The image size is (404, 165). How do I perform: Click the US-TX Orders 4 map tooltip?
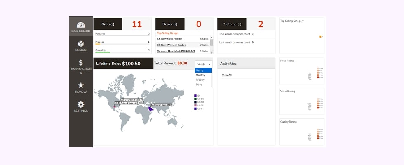pyautogui.click(x=127, y=103)
